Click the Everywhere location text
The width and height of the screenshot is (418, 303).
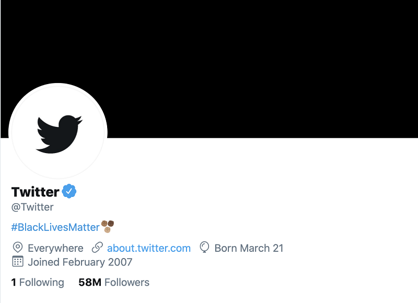click(55, 248)
